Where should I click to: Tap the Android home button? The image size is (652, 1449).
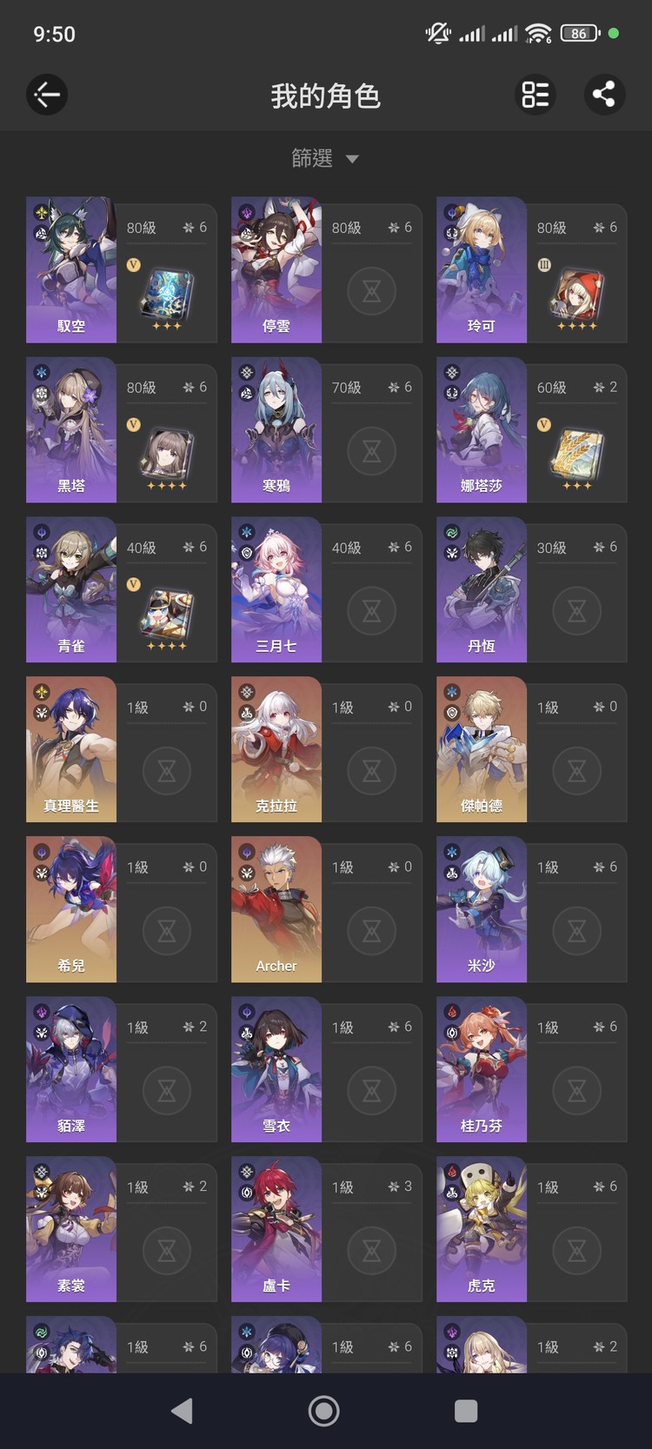coord(324,1411)
